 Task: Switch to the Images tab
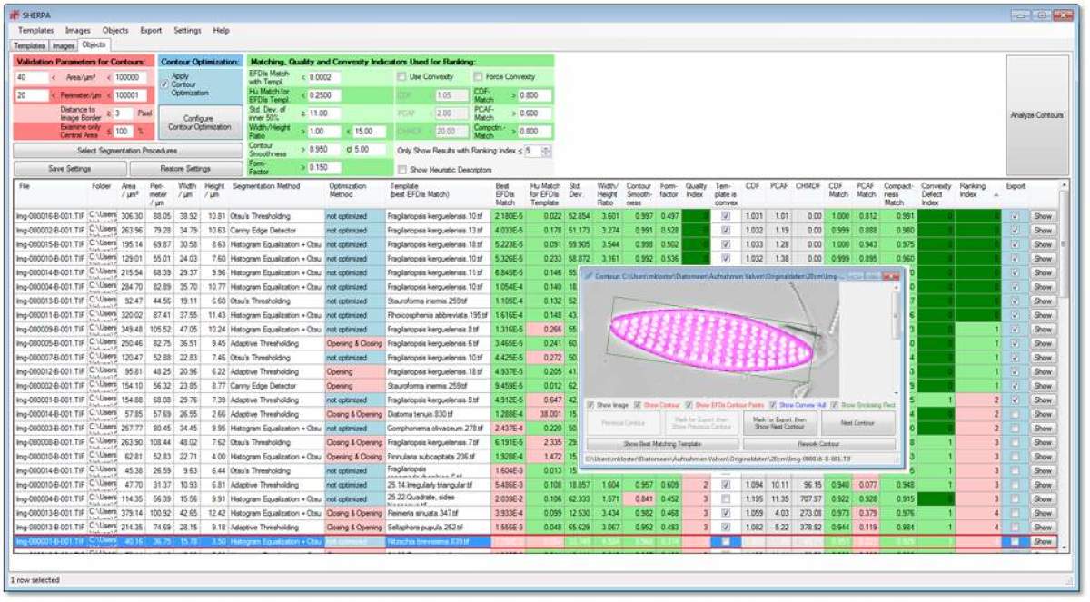point(64,44)
